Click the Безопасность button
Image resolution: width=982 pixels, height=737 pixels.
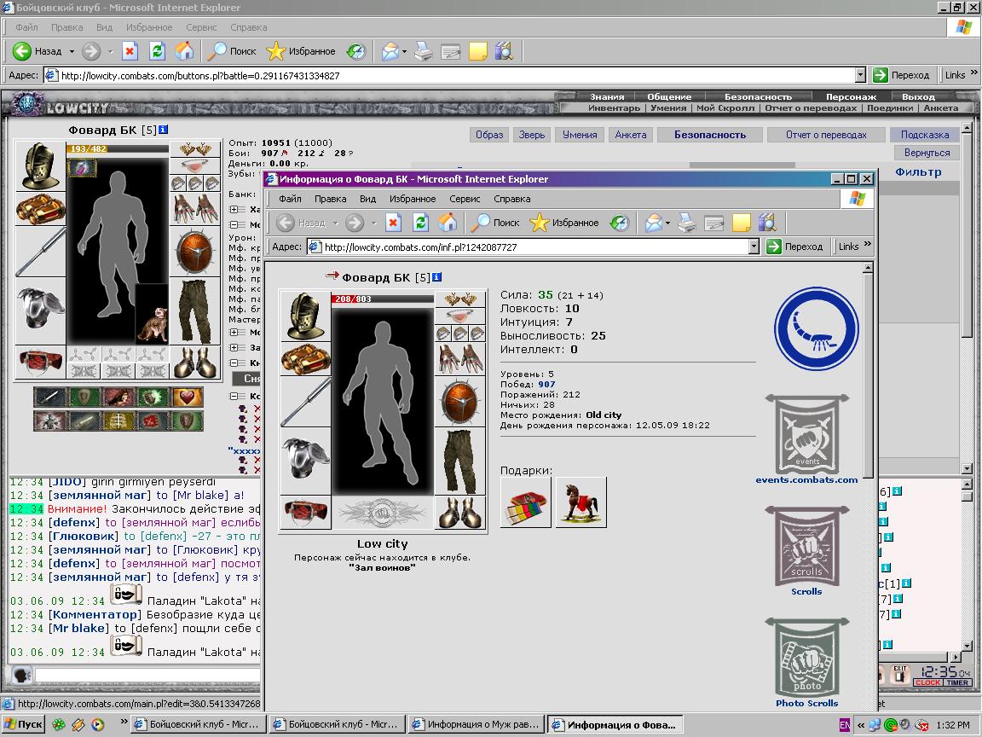(x=709, y=135)
